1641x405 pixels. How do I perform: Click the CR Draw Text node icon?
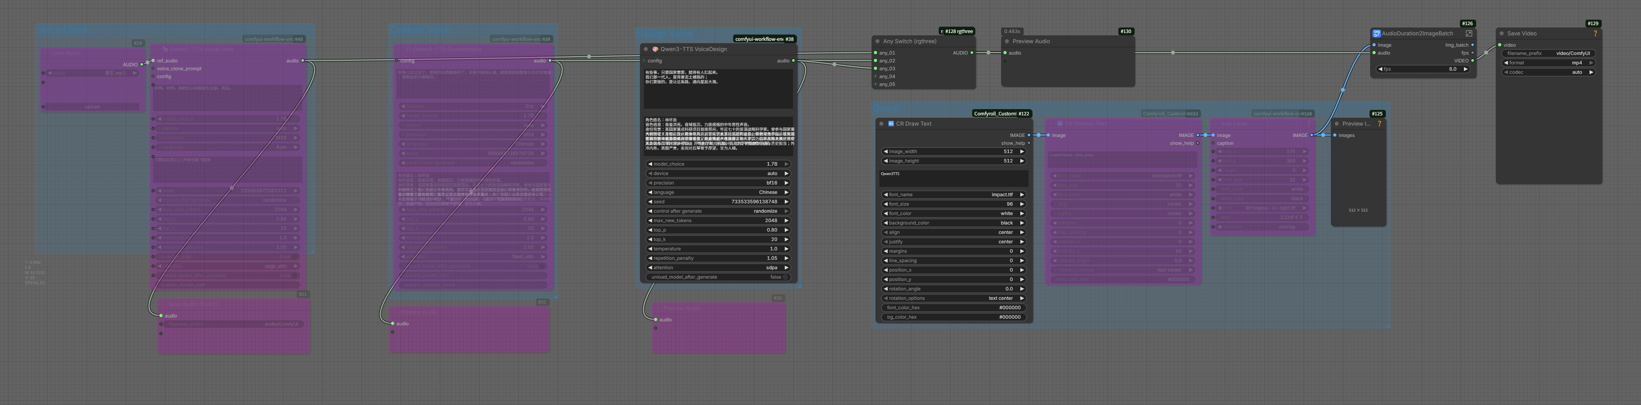click(890, 124)
